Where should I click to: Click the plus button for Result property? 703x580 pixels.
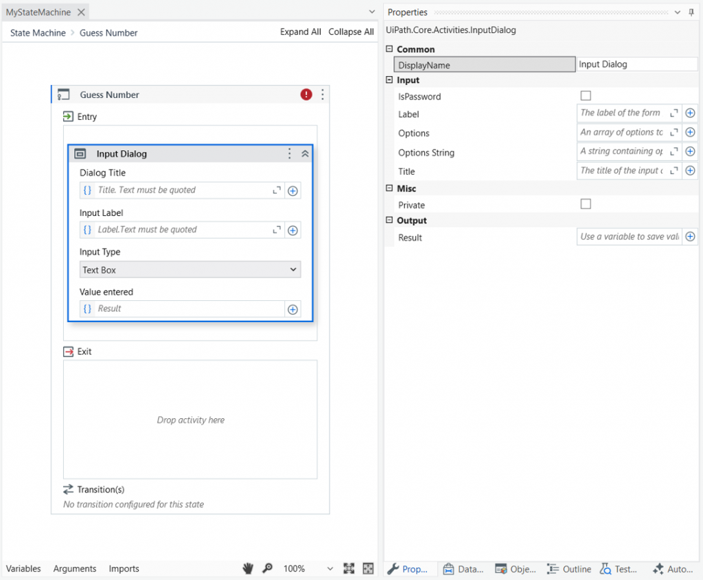pos(691,237)
